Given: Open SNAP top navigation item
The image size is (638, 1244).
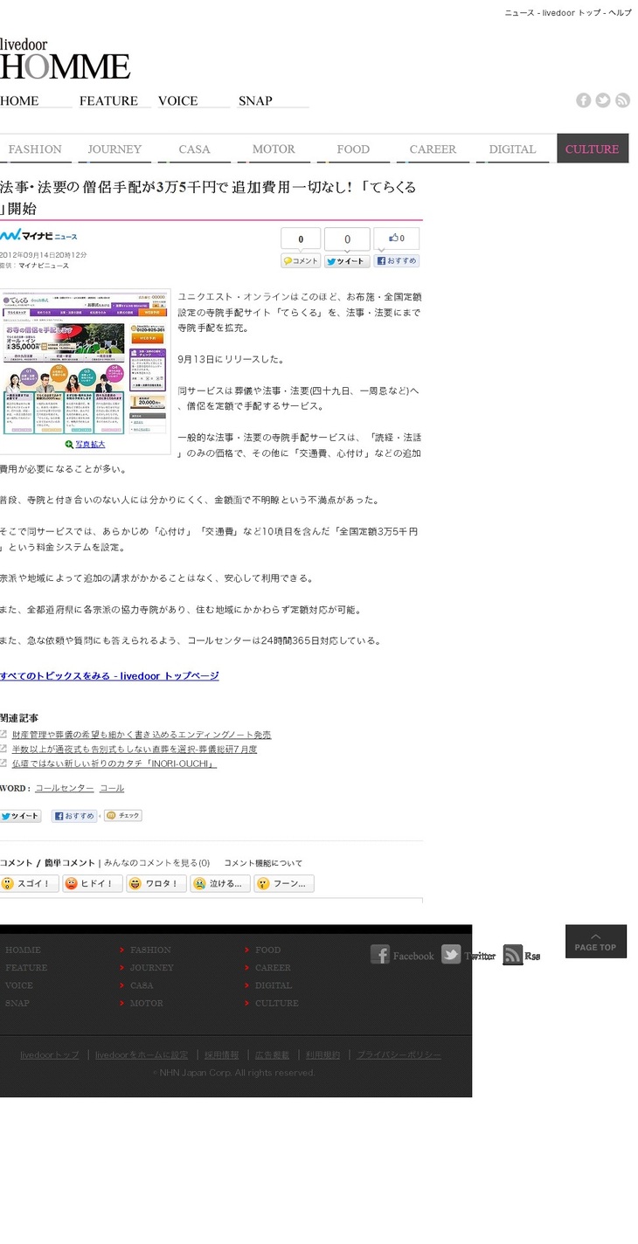Looking at the screenshot, I should click(x=274, y=101).
